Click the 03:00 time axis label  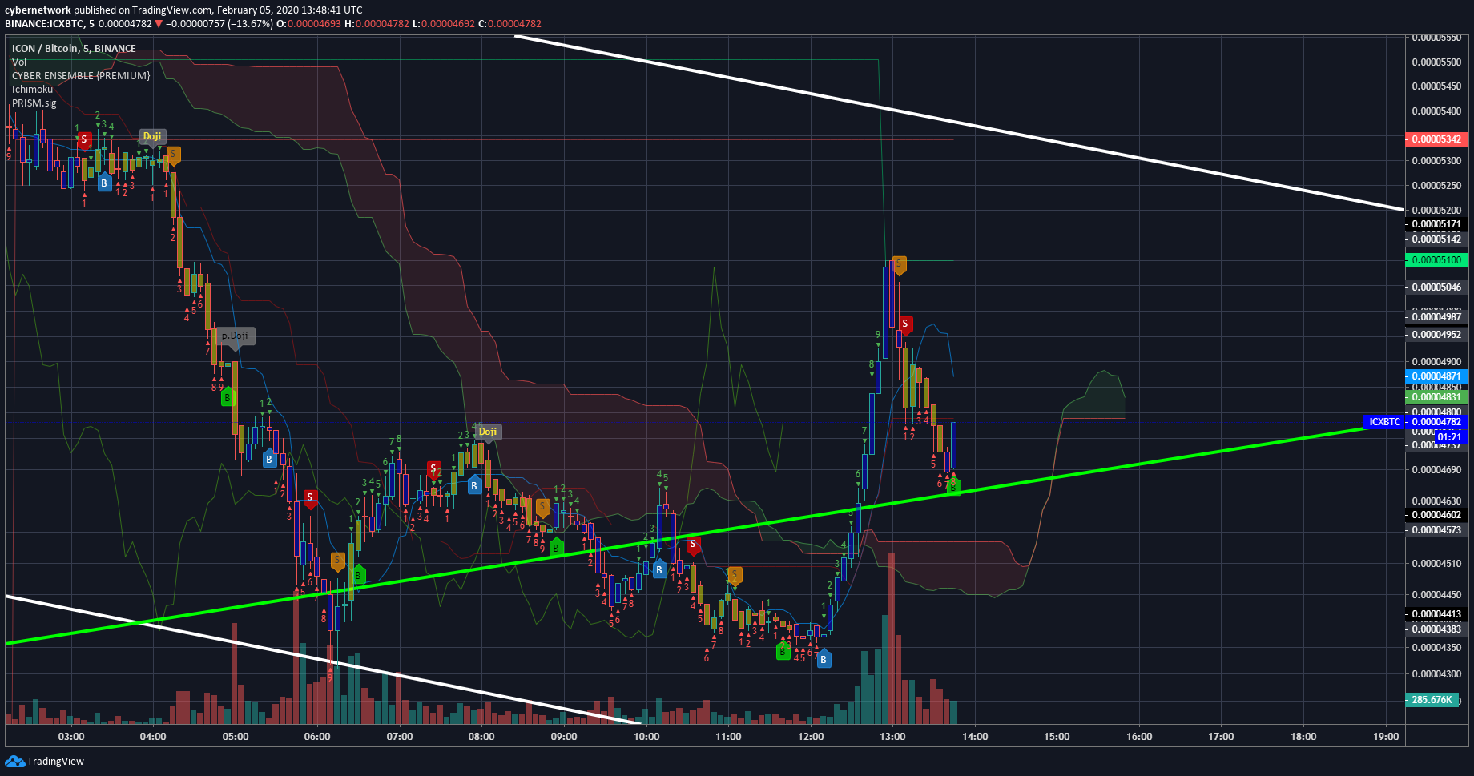click(x=71, y=737)
